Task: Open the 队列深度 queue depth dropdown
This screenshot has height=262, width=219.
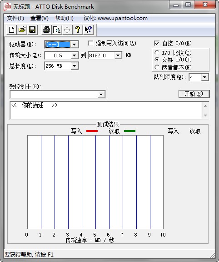Action: (204, 77)
